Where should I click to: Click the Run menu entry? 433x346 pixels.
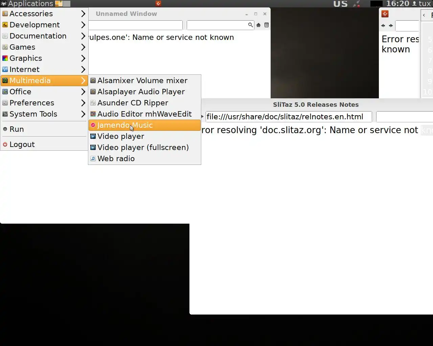pyautogui.click(x=44, y=129)
